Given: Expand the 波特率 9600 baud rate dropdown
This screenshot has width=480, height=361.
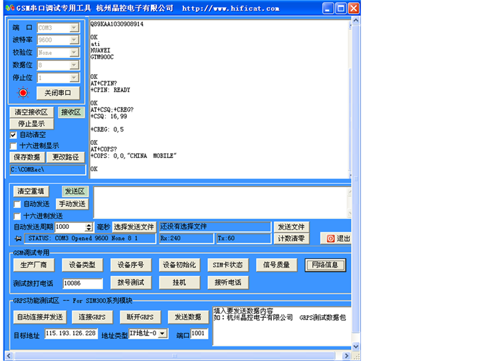Looking at the screenshot, I should (x=74, y=40).
